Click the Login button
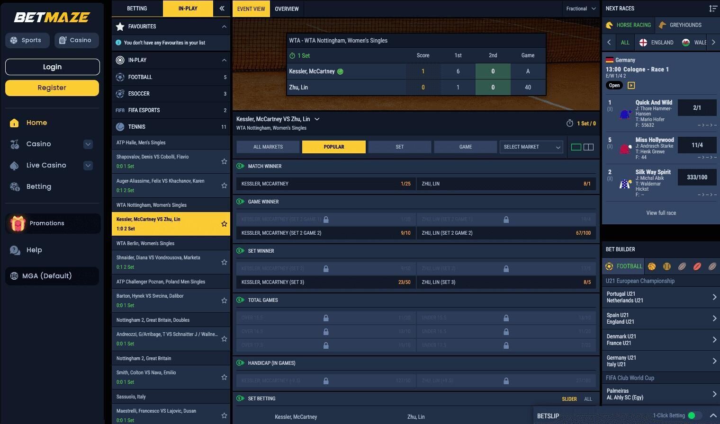This screenshot has width=720, height=424. click(x=52, y=67)
